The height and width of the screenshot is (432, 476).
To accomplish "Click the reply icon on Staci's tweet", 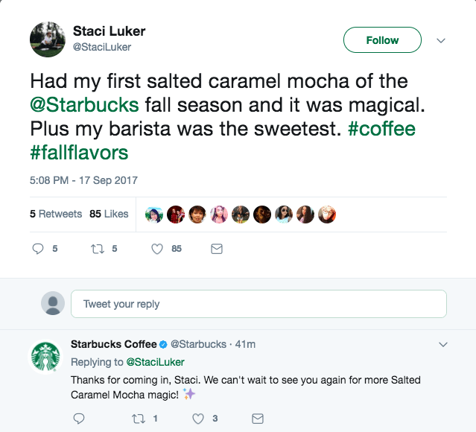I will point(39,250).
